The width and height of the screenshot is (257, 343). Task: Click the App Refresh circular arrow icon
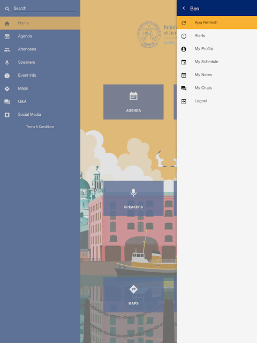tap(184, 23)
